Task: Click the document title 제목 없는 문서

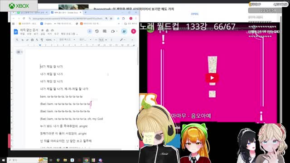Action: [29, 30]
